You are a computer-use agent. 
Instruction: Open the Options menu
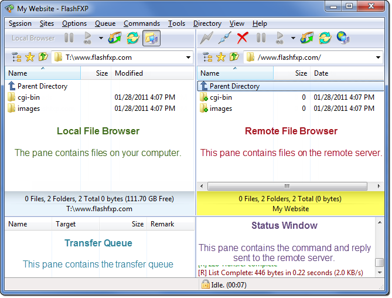[74, 23]
